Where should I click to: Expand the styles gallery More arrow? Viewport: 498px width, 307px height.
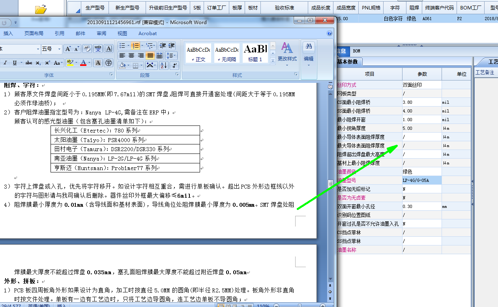pos(272,60)
